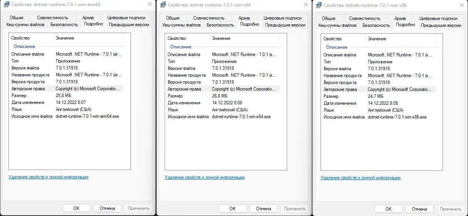The width and height of the screenshot is (468, 216).
Task: Select the Размер 26,8 МБ row
Action: (219, 96)
